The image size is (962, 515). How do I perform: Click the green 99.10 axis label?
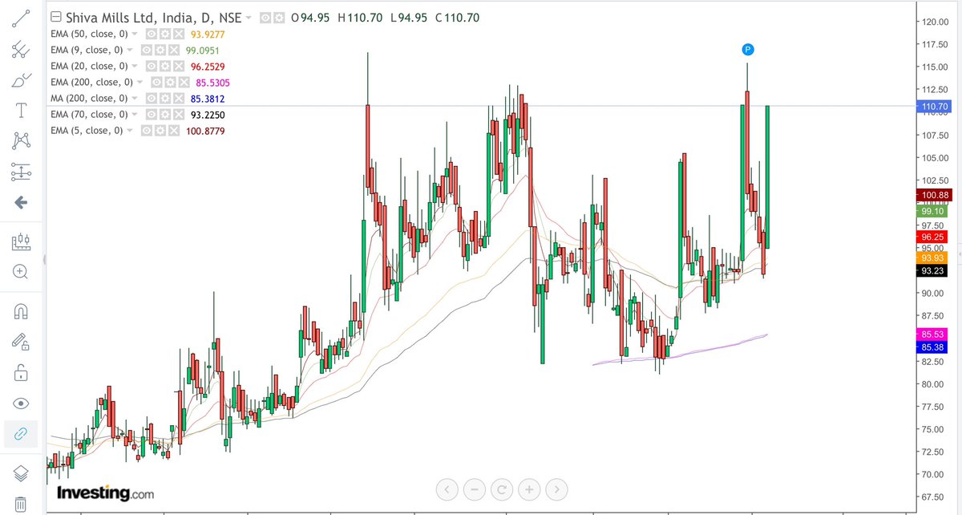[x=933, y=211]
